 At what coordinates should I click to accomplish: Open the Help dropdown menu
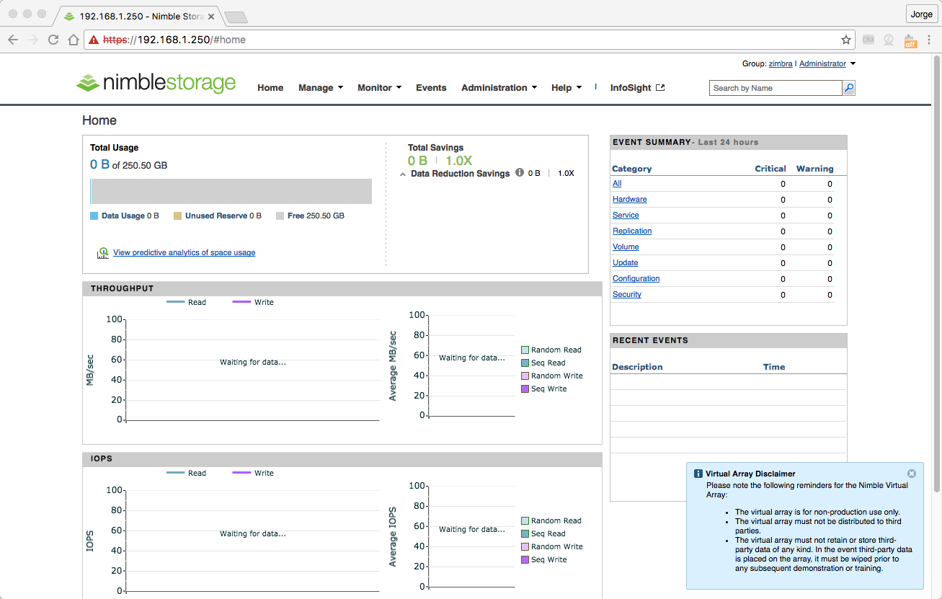[x=566, y=88]
